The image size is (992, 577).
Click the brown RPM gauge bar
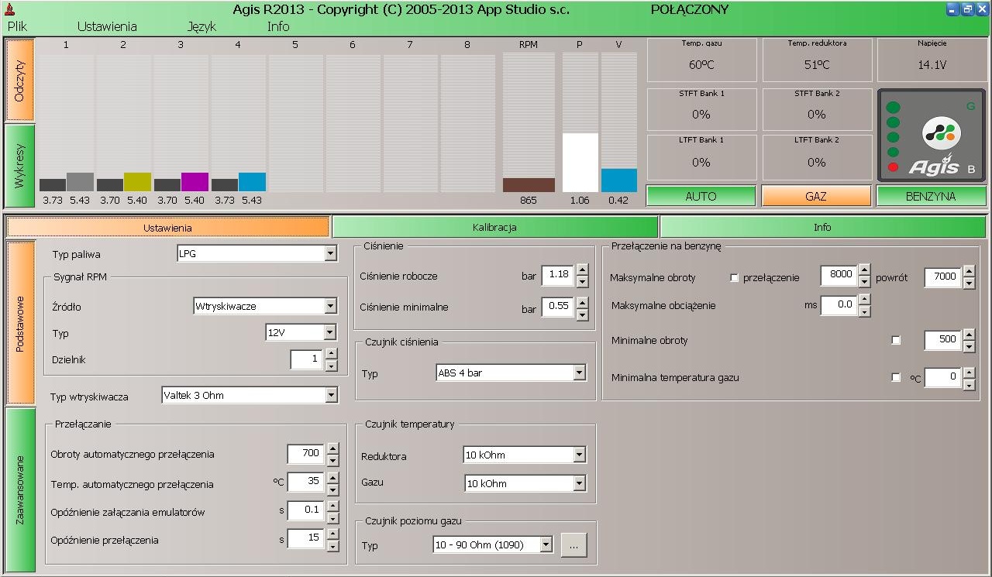(529, 185)
